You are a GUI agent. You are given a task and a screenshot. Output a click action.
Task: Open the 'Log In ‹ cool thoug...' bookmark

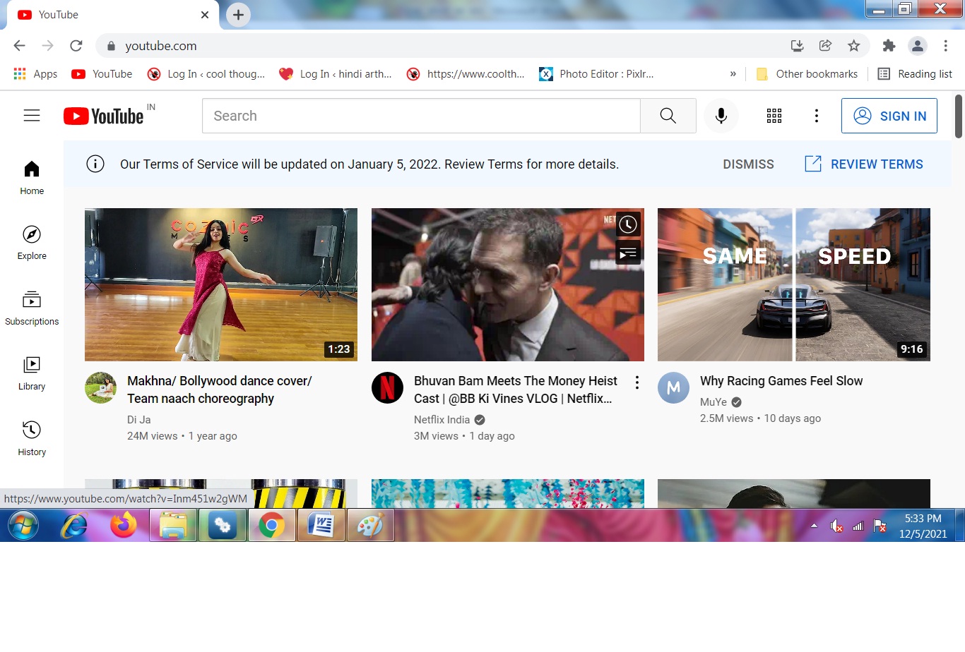coord(206,74)
